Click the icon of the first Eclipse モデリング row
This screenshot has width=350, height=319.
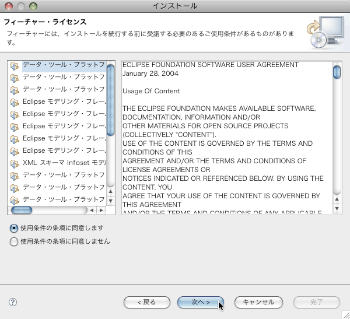point(15,103)
